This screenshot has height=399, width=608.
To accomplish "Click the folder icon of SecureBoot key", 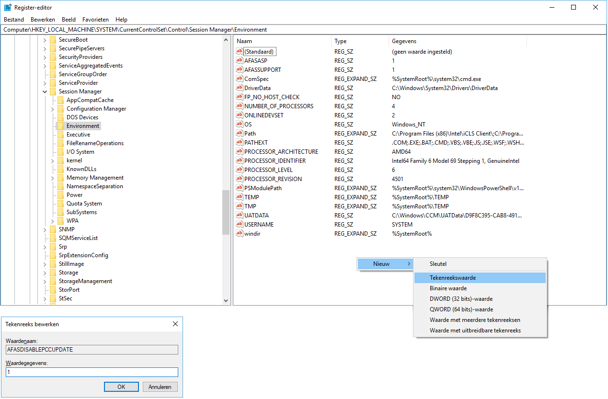I will (x=53, y=40).
